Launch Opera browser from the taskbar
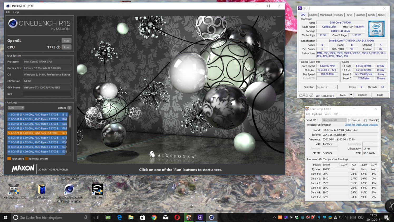The image size is (394, 222). 177,217
